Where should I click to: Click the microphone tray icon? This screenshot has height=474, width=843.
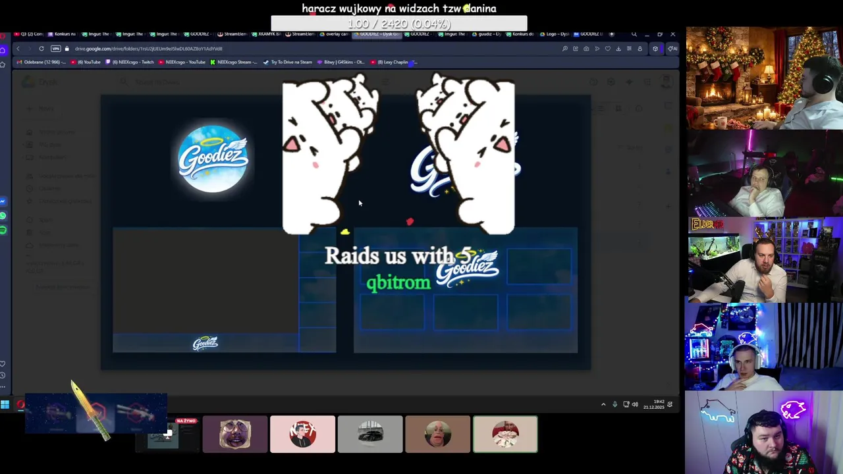point(614,404)
